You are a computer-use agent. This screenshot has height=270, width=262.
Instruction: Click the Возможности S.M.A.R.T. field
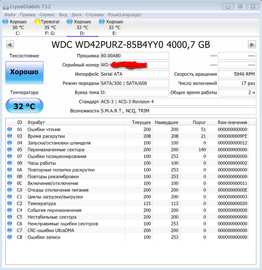[x=178, y=111]
